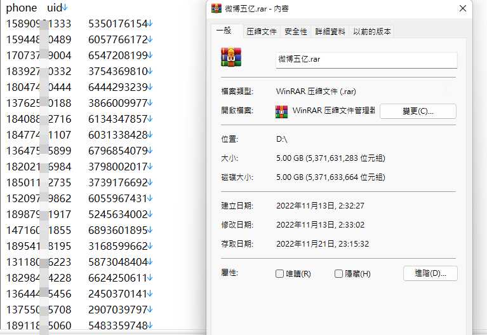
Task: Toggle the 隱藏(H) hidden checkbox
Action: pyautogui.click(x=338, y=274)
